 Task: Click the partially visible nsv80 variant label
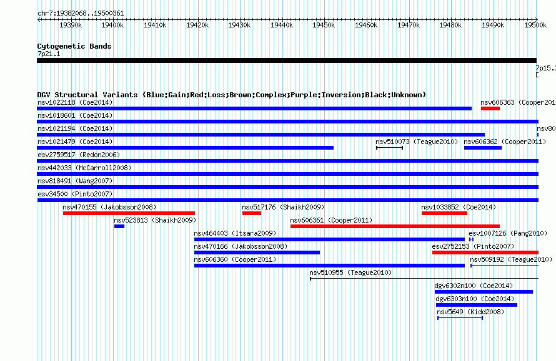(x=546, y=128)
